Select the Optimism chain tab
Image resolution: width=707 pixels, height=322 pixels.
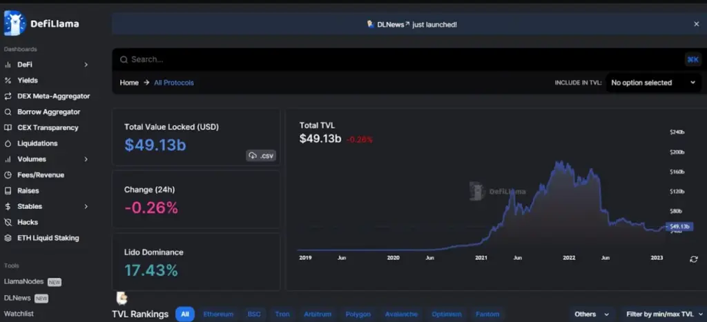[447, 314]
